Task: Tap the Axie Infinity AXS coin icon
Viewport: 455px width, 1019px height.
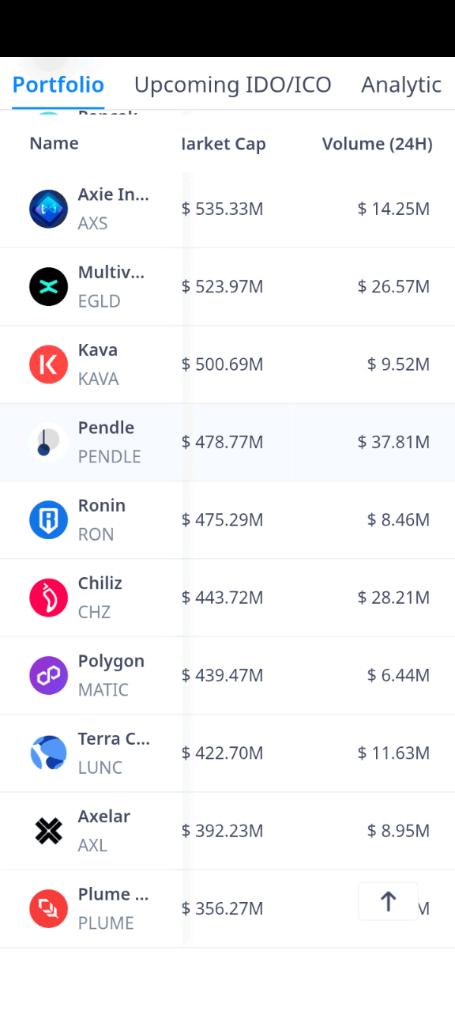Action: pyautogui.click(x=49, y=209)
